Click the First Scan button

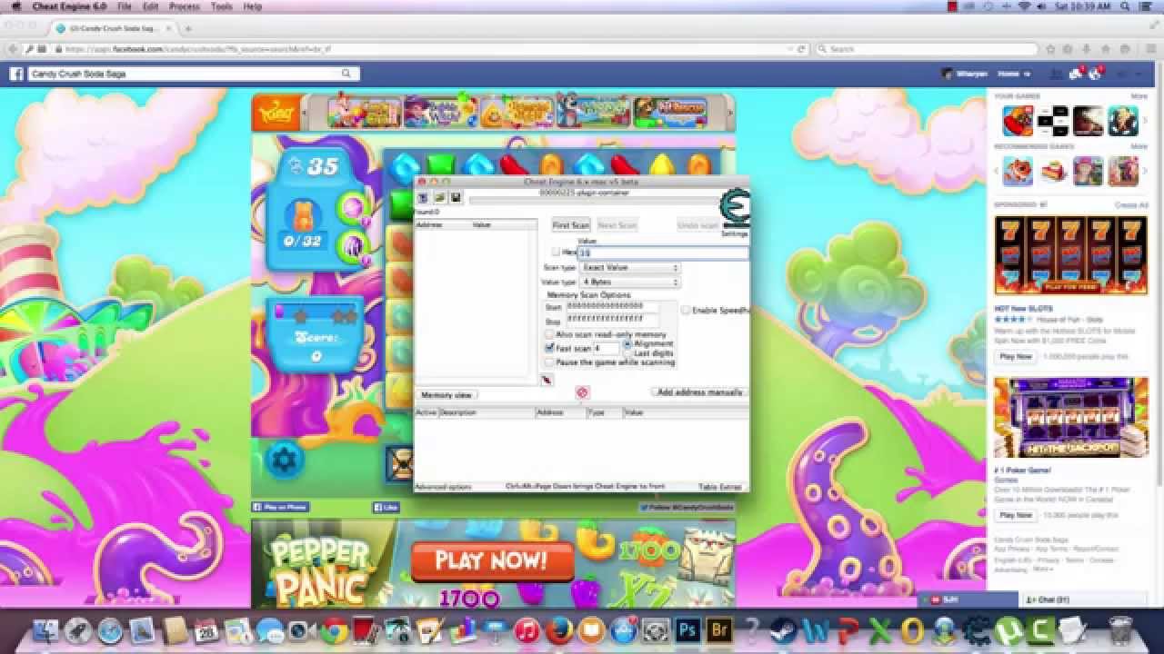click(571, 224)
